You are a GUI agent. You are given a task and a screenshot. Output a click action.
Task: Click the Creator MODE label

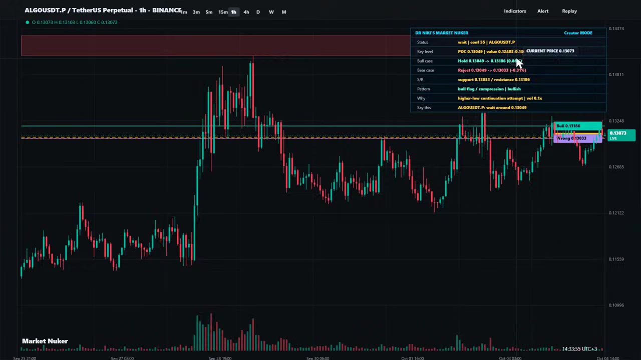point(578,33)
